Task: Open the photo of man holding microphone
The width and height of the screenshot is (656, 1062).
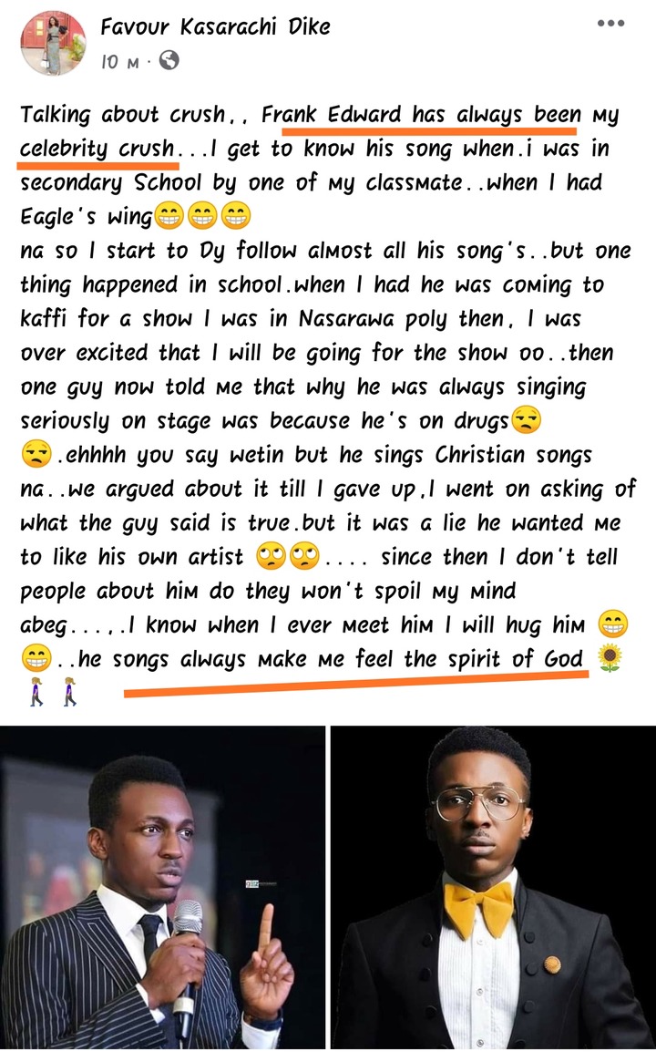Action: [x=162, y=888]
